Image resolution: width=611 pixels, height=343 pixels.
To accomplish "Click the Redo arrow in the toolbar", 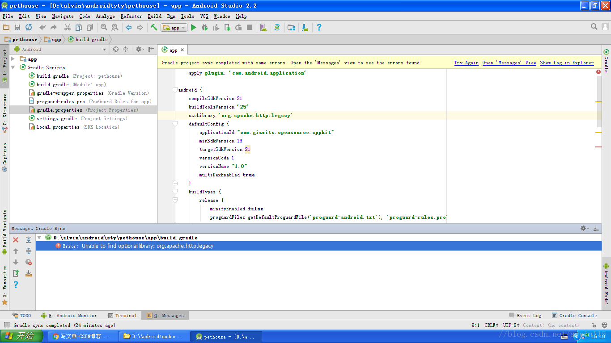I will click(x=54, y=27).
